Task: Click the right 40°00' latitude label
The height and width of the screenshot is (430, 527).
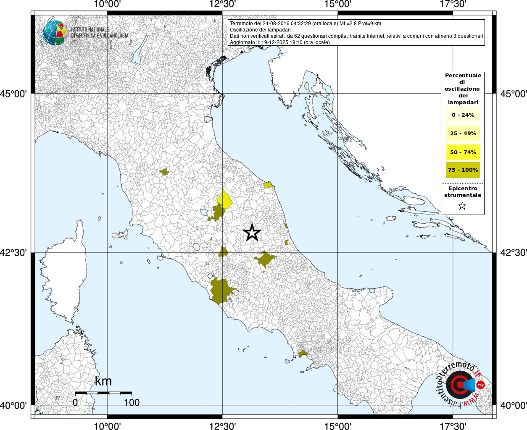Action: click(x=514, y=405)
